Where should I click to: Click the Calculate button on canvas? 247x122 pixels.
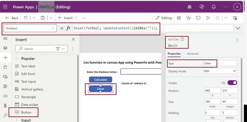pos(101,80)
